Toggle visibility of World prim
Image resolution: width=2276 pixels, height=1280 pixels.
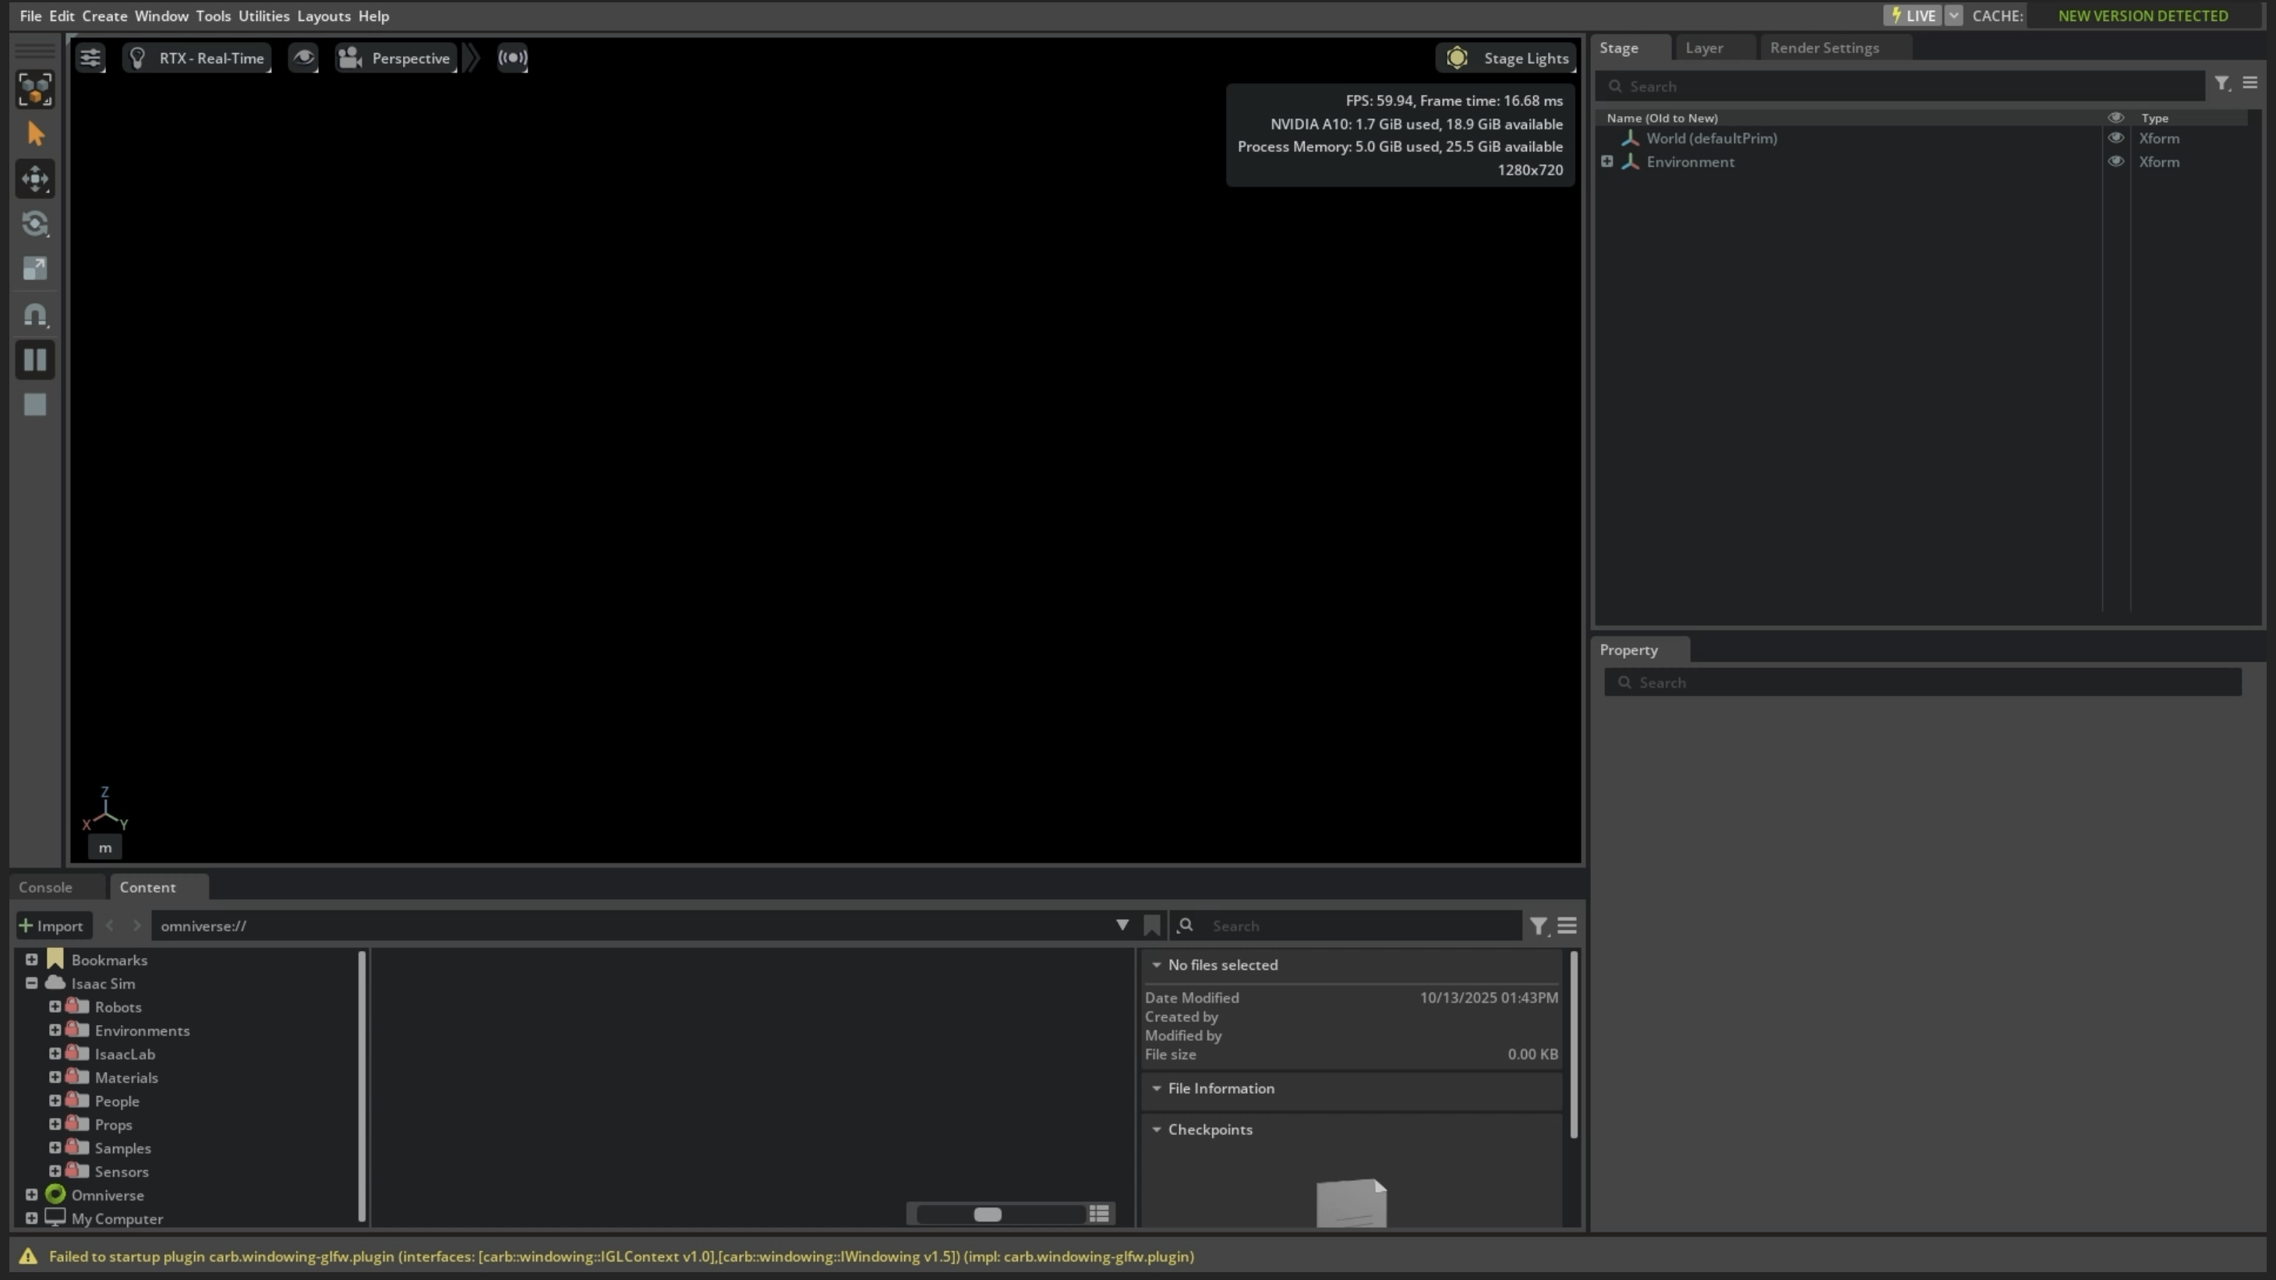coord(2115,139)
